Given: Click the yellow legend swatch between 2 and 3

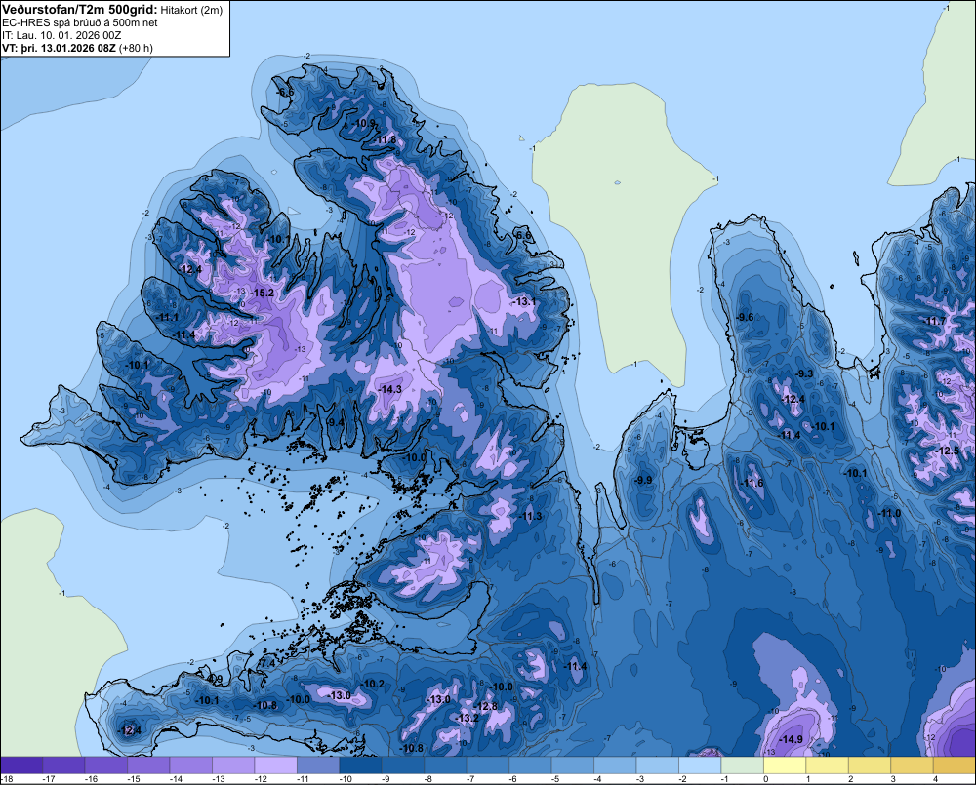Looking at the screenshot, I should [x=869, y=765].
